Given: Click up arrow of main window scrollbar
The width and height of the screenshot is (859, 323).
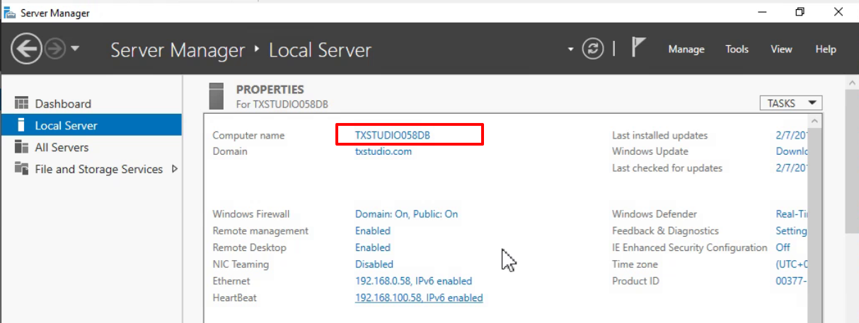Looking at the screenshot, I should [852, 83].
